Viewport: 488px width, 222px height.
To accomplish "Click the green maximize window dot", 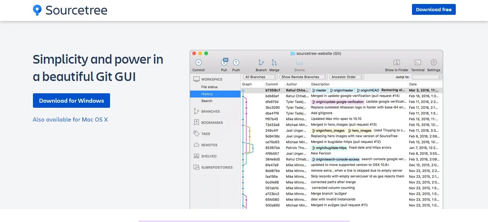I will 206,54.
